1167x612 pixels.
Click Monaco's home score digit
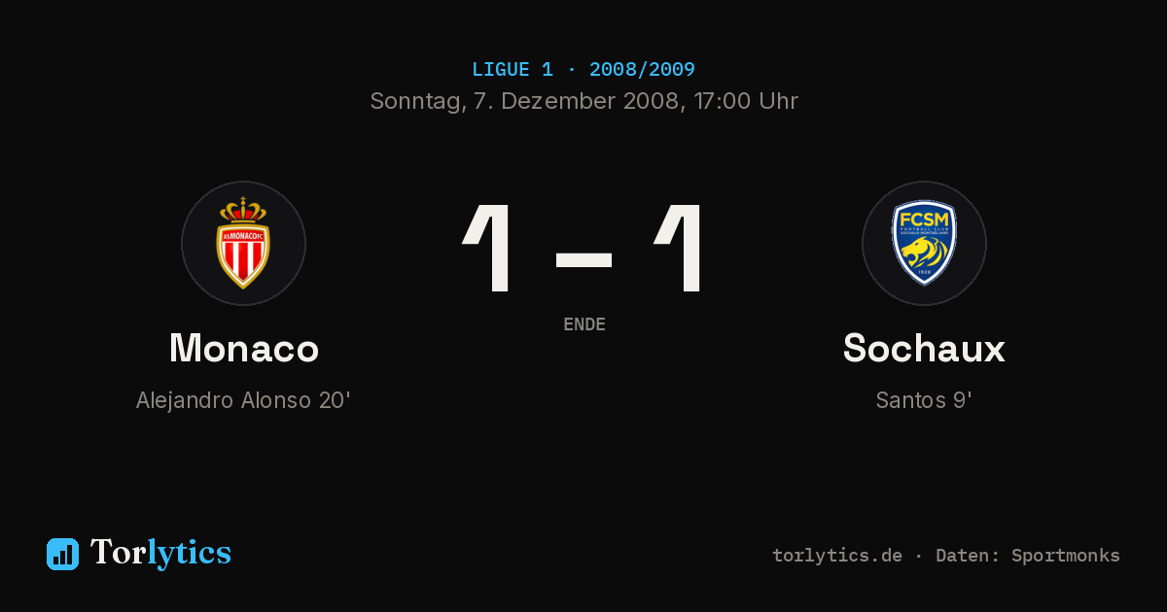click(x=487, y=248)
